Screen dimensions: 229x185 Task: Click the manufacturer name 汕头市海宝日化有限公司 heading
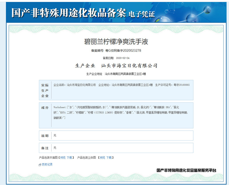pos(129,66)
